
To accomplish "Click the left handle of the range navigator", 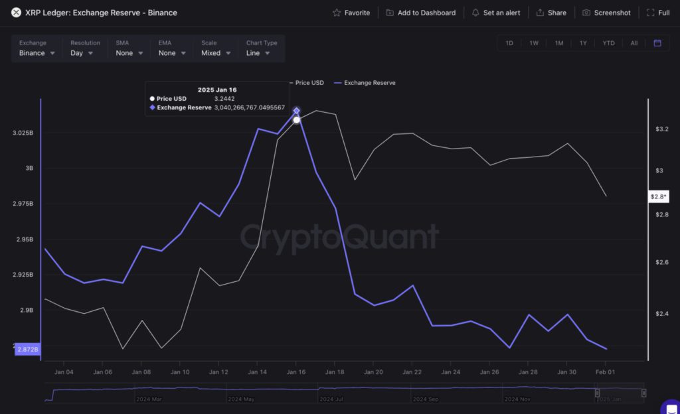I will (597, 393).
